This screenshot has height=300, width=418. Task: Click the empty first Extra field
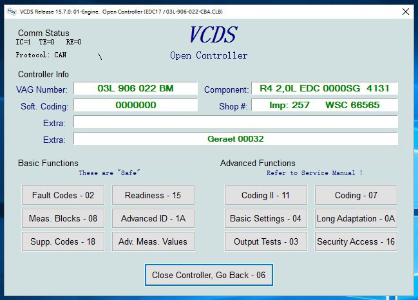236,122
